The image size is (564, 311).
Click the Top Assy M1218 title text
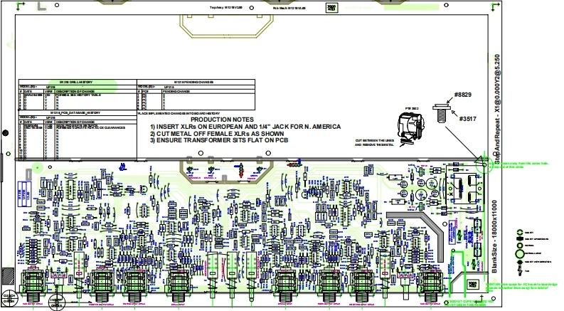pyautogui.click(x=227, y=8)
